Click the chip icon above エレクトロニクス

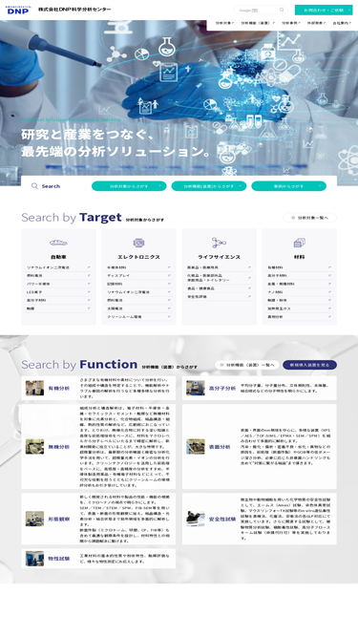click(138, 243)
